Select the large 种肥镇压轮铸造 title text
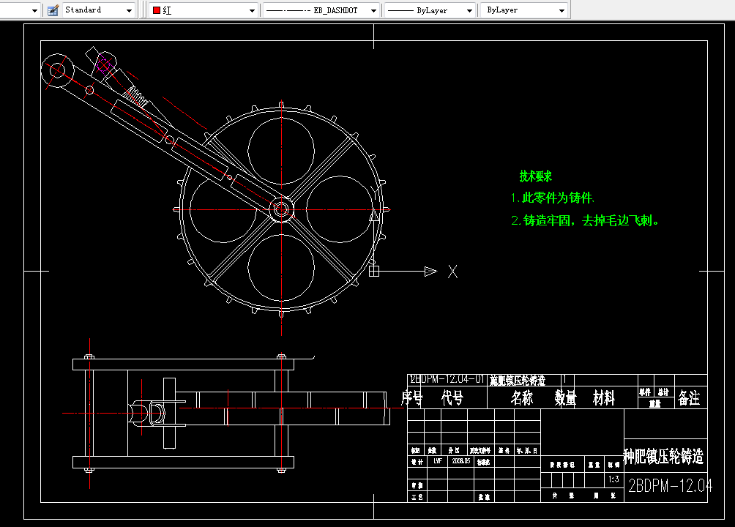This screenshot has height=527, width=735. pos(663,456)
